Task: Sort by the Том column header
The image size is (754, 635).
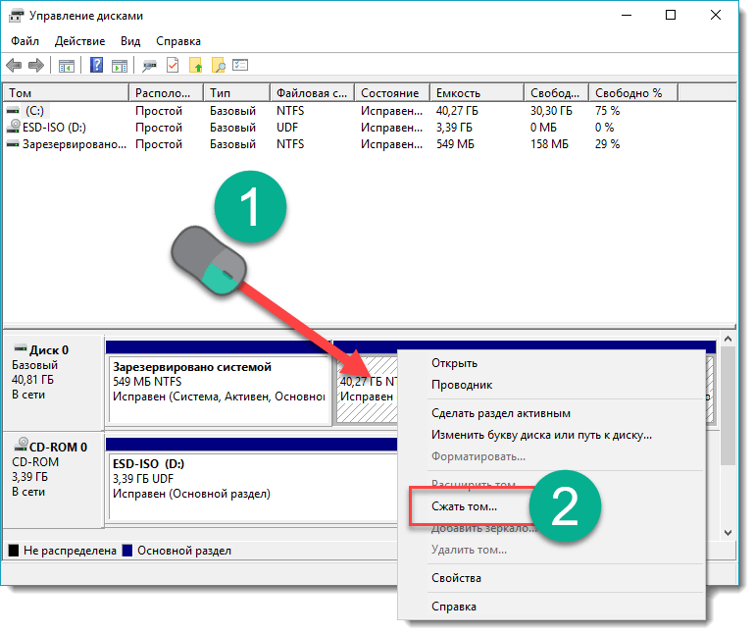Action: (x=67, y=93)
